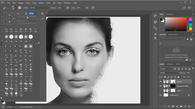Viewport: 195px width, 109px height.
Task: Hide the Dispersion Effect layer
Action: pyautogui.click(x=161, y=86)
